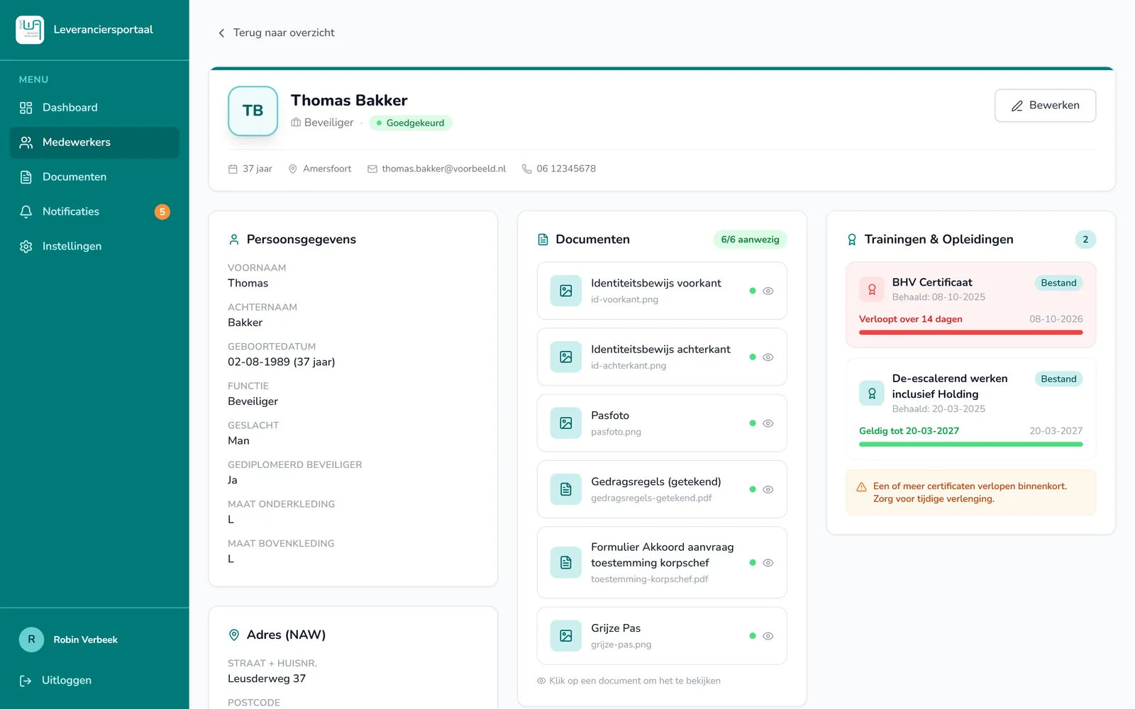This screenshot has height=709, width=1135.
Task: Click the BHV Certificaat ribbon icon
Action: pyautogui.click(x=872, y=289)
